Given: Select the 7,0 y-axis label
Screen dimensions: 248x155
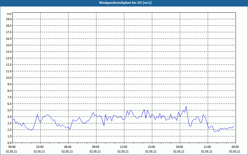Looking at the screenshot, I should tap(9, 97).
